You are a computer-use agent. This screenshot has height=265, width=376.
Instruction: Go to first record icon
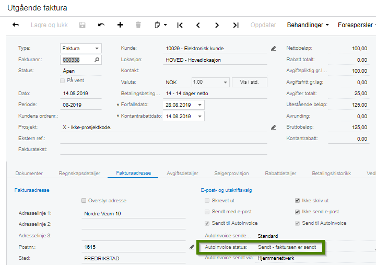tap(180, 25)
